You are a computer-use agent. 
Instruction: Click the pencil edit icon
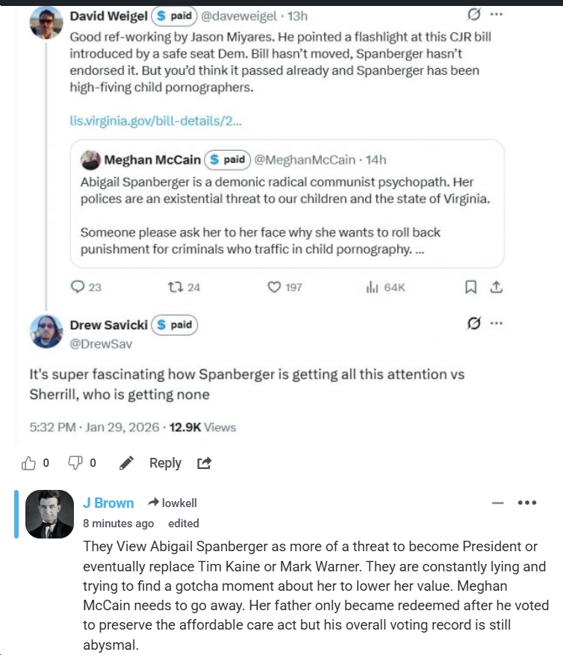pyautogui.click(x=126, y=463)
